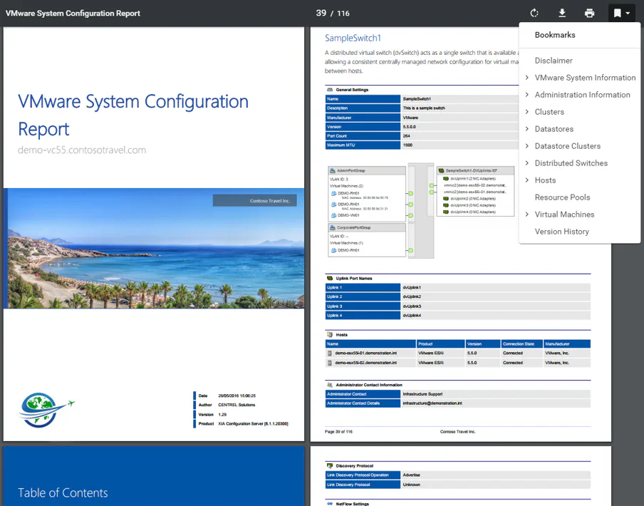644x506 pixels.
Task: Open the Version History bookmark
Action: [561, 232]
